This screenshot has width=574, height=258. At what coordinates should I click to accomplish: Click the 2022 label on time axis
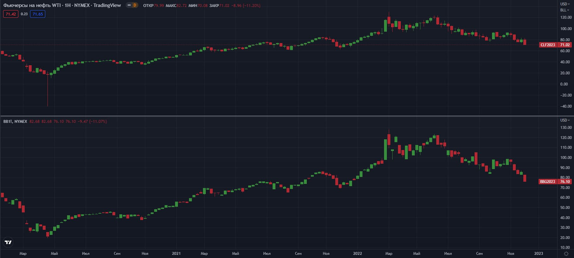[357, 254]
